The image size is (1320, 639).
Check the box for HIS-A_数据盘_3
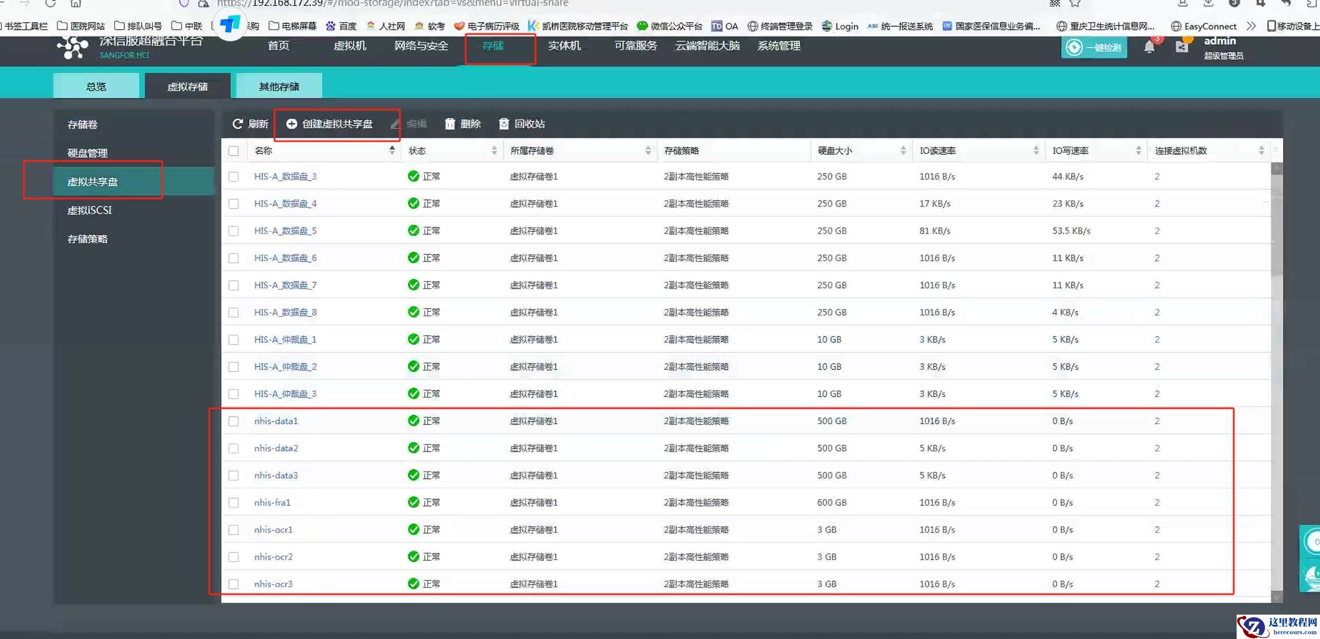tap(234, 176)
